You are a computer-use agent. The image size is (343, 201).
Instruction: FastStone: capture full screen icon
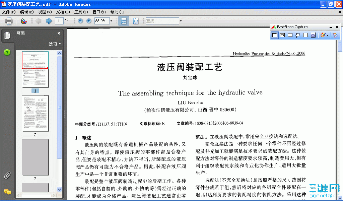coord(305,35)
